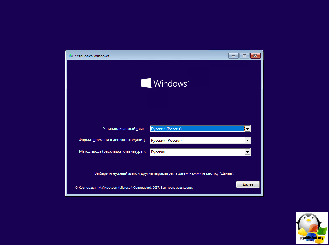Select the Метод ввода (раскладка клавиатуры) label
Image resolution: width=329 pixels, height=245 pixels.
[x=112, y=151]
